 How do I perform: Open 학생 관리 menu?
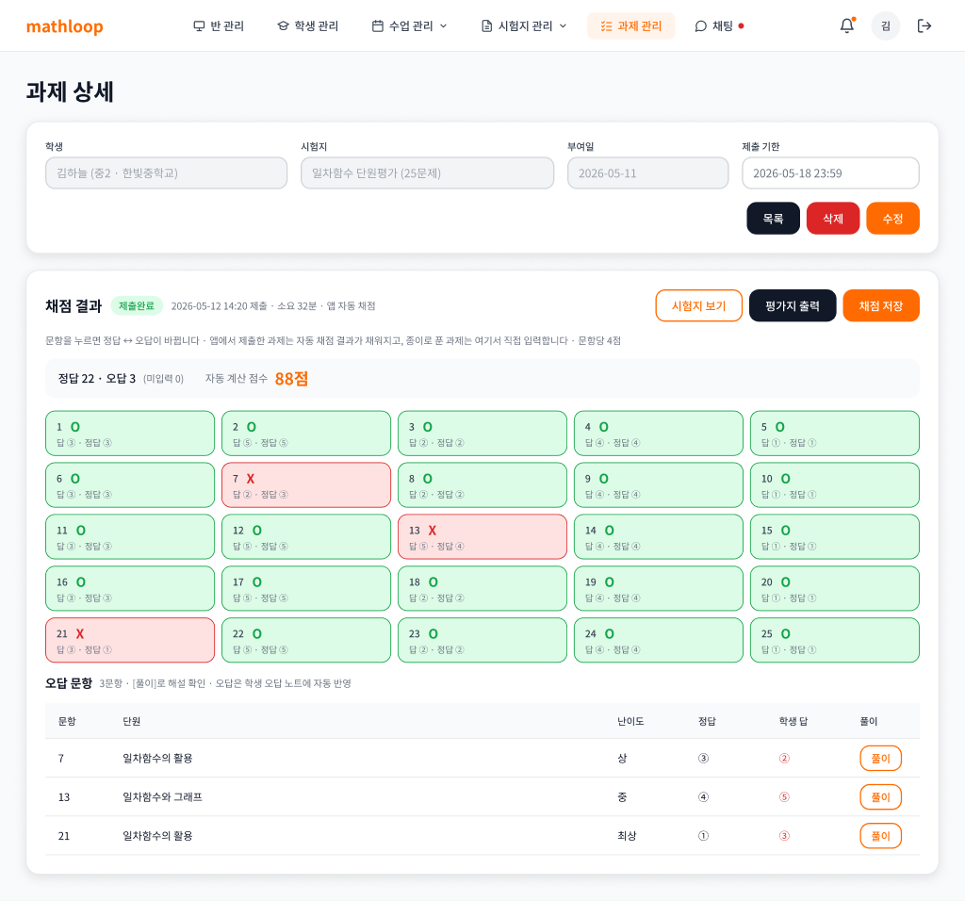(308, 25)
